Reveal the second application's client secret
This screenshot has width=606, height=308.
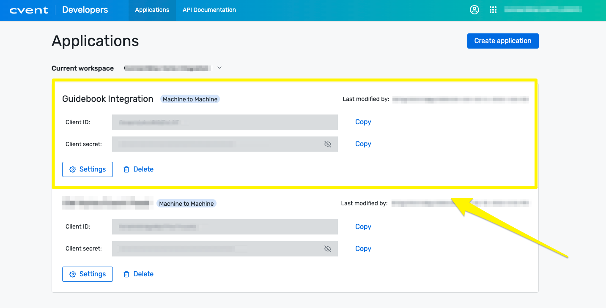(x=327, y=249)
